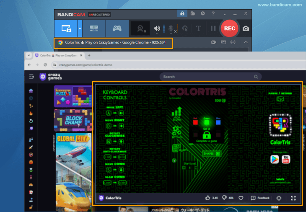Start recording with the red REC button
This screenshot has width=306, height=212.
click(230, 28)
